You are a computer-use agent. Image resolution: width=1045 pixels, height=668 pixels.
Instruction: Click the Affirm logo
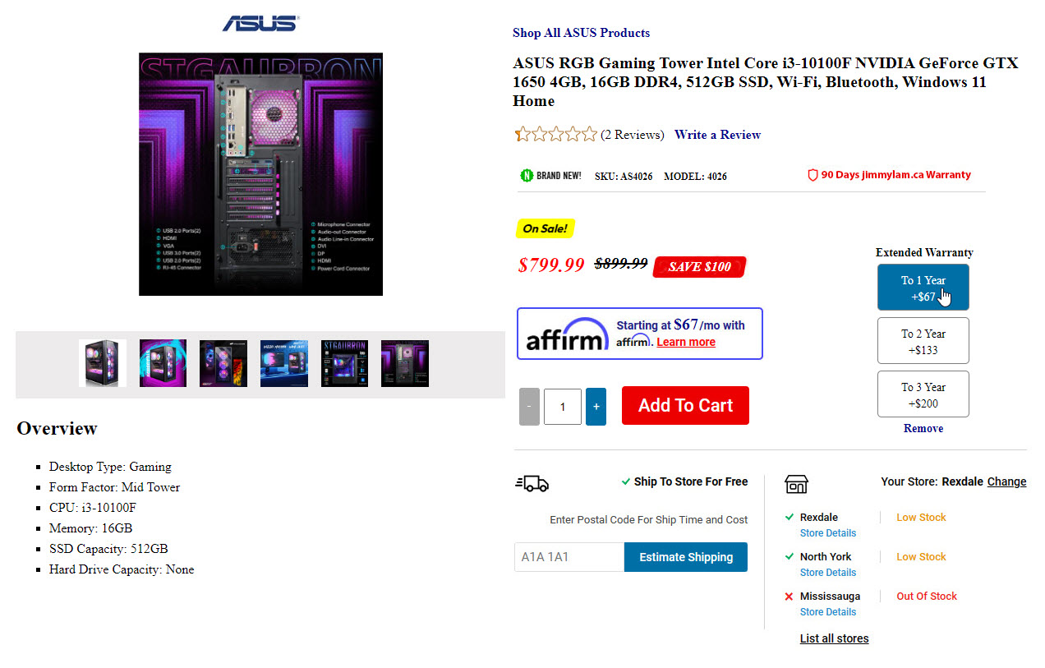[567, 334]
